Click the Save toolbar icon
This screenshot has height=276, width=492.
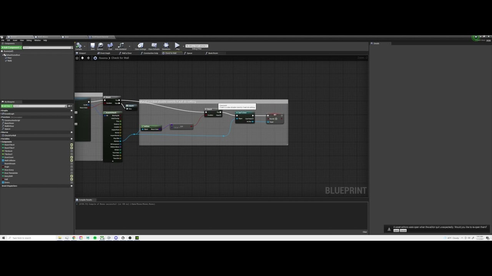click(x=93, y=46)
